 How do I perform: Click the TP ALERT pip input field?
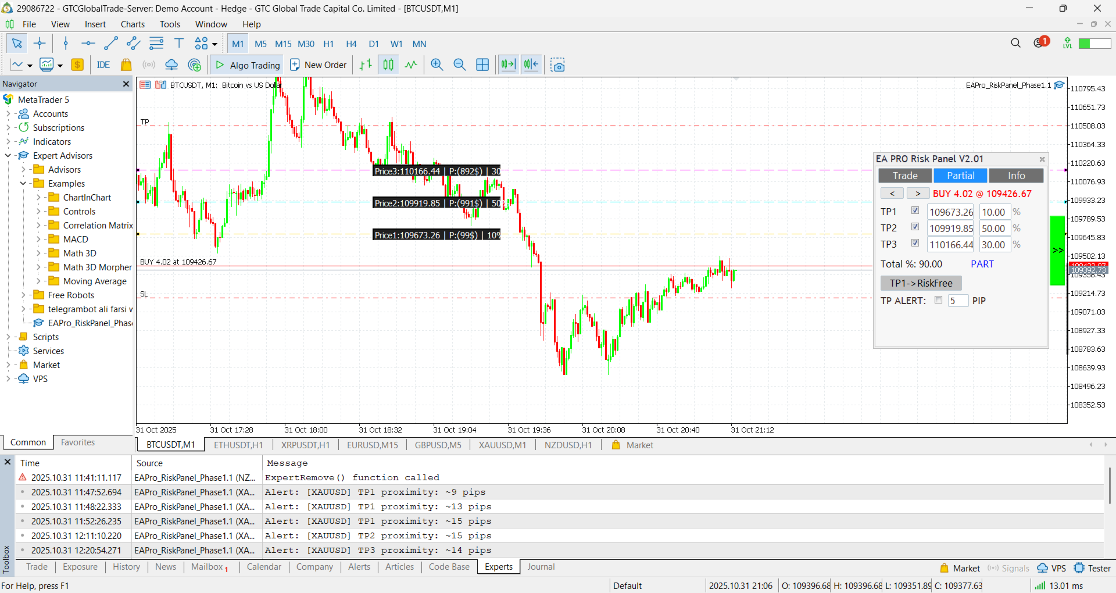point(958,301)
